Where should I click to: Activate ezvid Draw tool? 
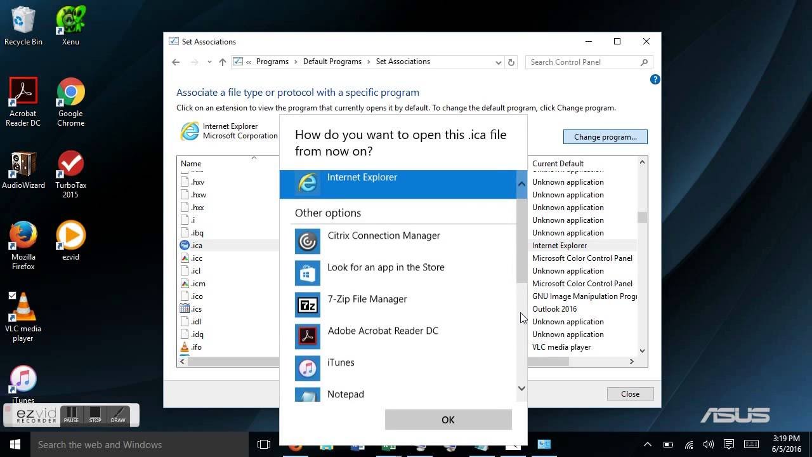(x=118, y=415)
